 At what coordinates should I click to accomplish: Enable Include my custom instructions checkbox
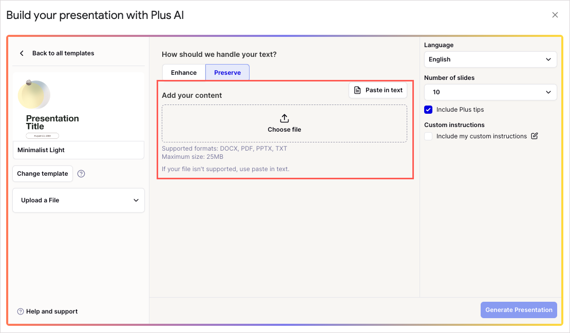click(x=428, y=136)
